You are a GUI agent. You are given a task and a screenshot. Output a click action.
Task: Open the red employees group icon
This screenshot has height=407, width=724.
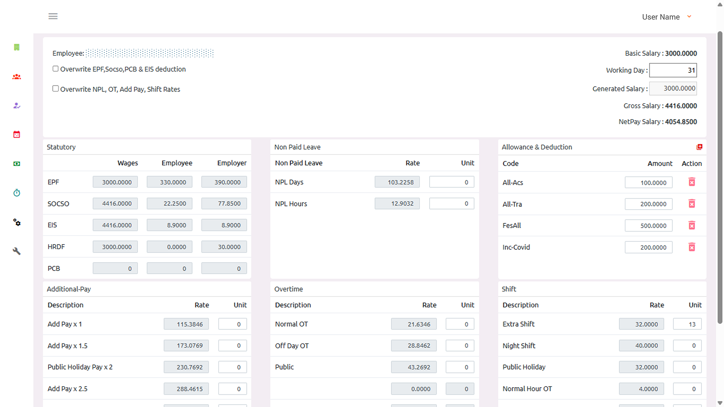[17, 77]
